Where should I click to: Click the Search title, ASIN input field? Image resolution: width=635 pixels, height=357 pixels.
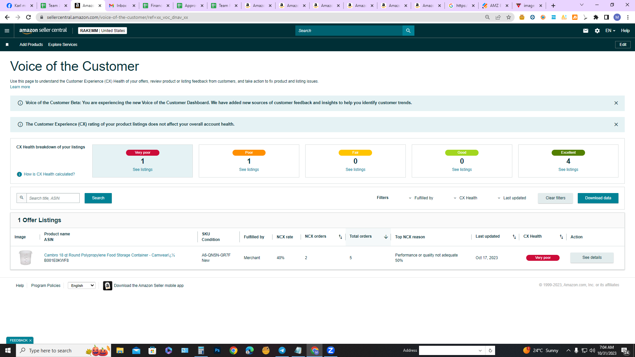[x=53, y=198]
